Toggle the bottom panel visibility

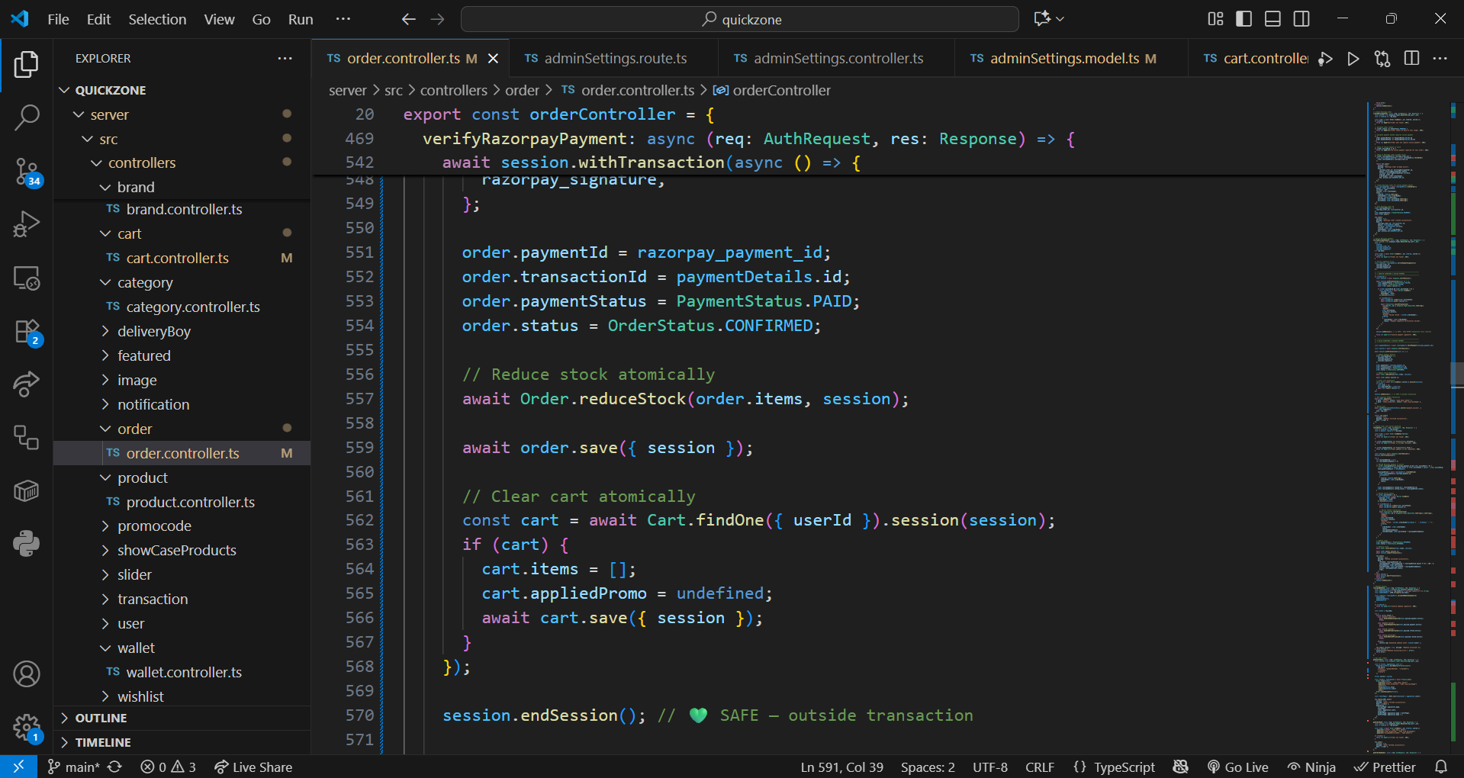click(1273, 19)
